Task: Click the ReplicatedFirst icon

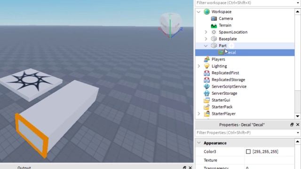Action: coord(207,73)
